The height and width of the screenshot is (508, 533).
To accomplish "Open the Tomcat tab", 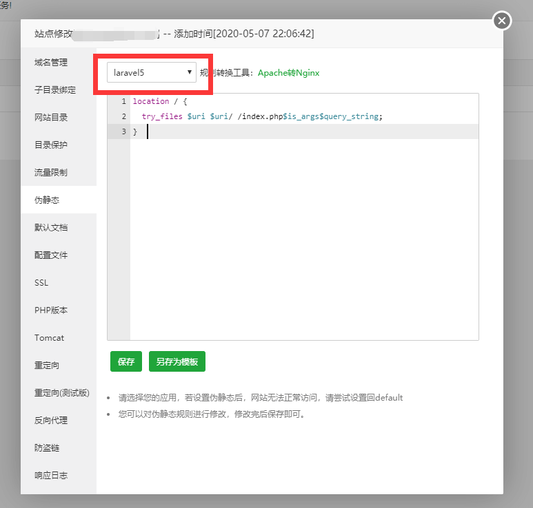I will (x=49, y=338).
